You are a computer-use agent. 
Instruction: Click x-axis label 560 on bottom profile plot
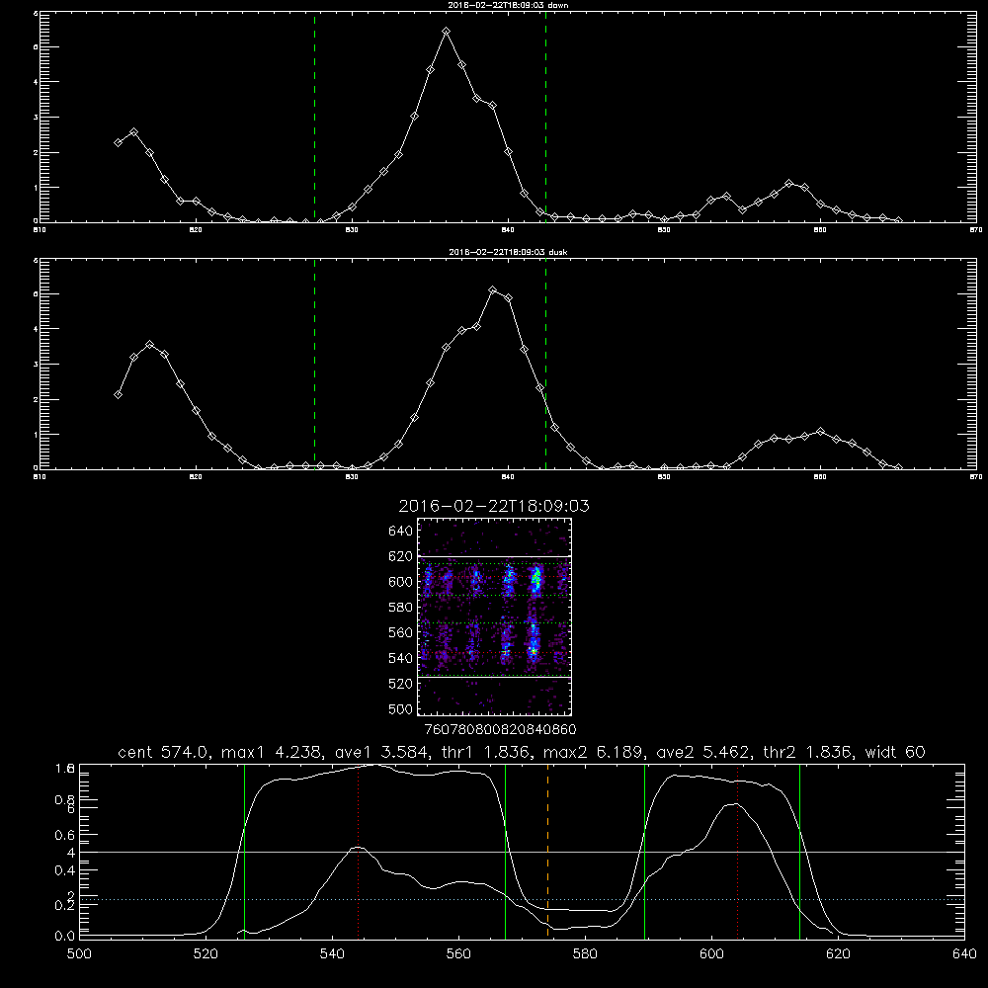tap(458, 954)
